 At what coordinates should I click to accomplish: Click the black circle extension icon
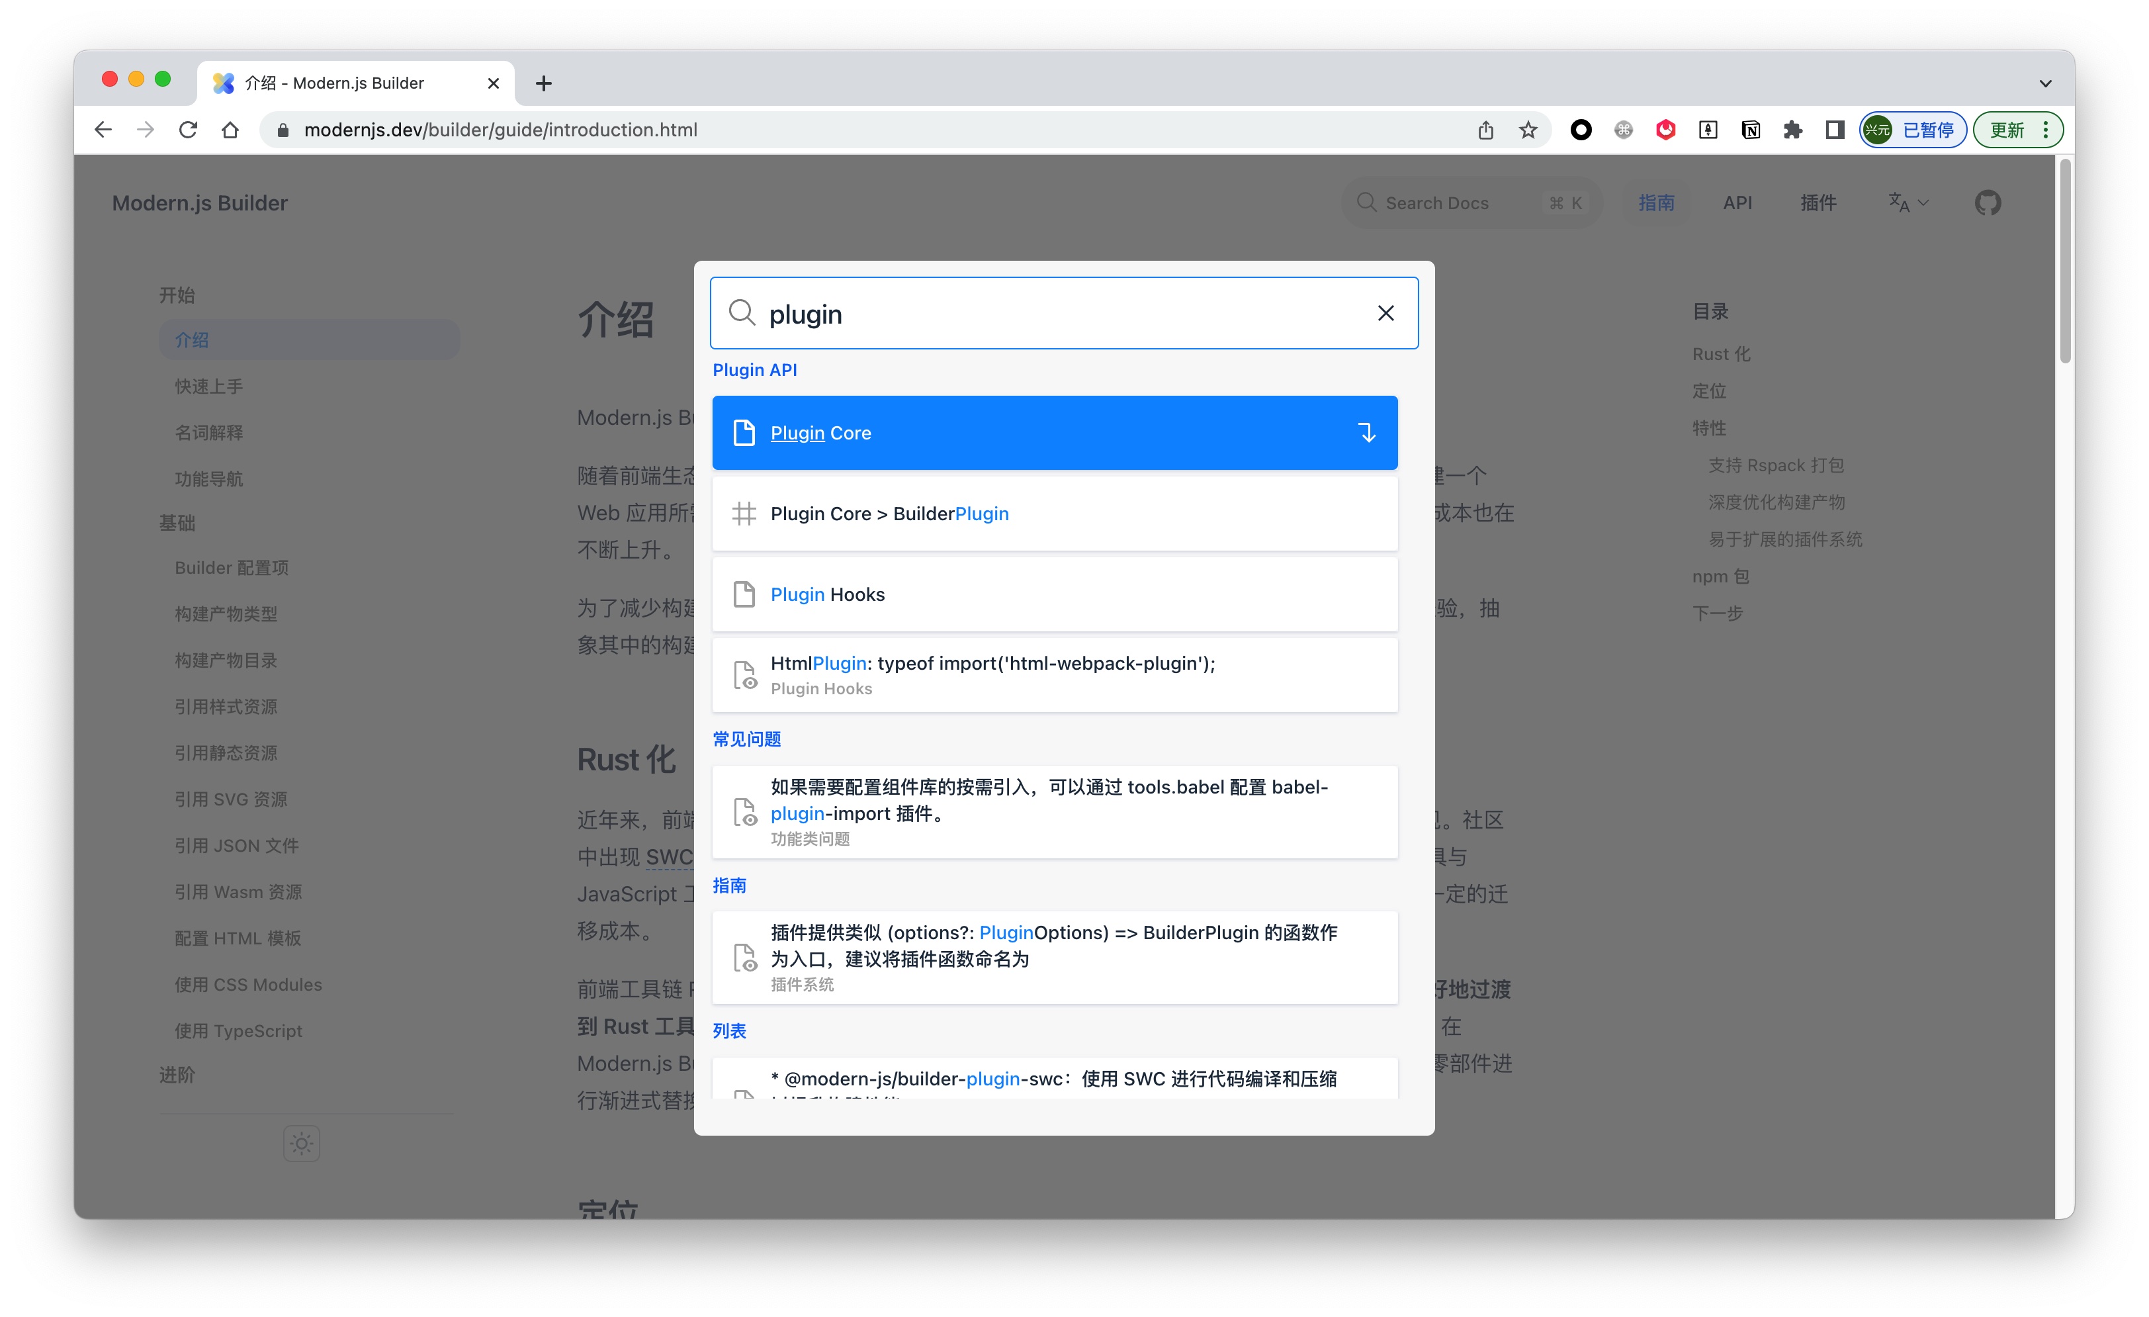click(x=1581, y=130)
